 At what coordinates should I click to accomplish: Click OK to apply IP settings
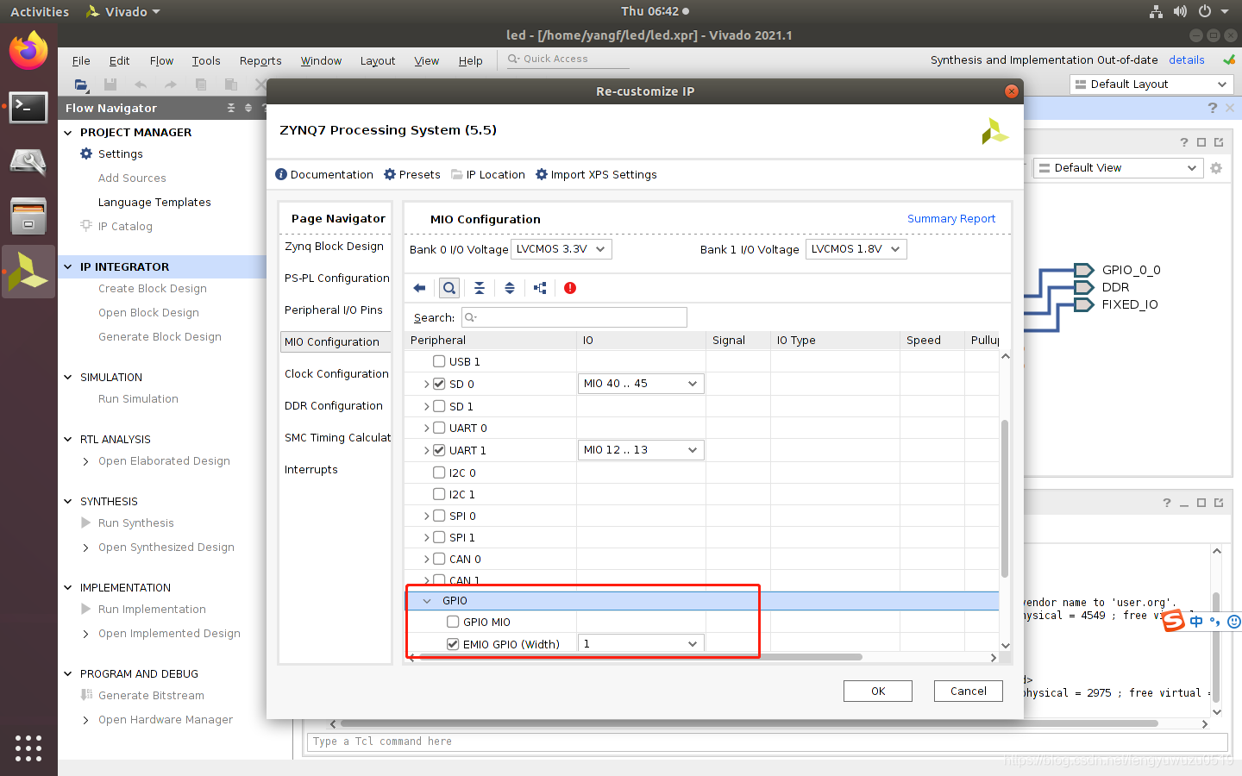click(x=877, y=691)
